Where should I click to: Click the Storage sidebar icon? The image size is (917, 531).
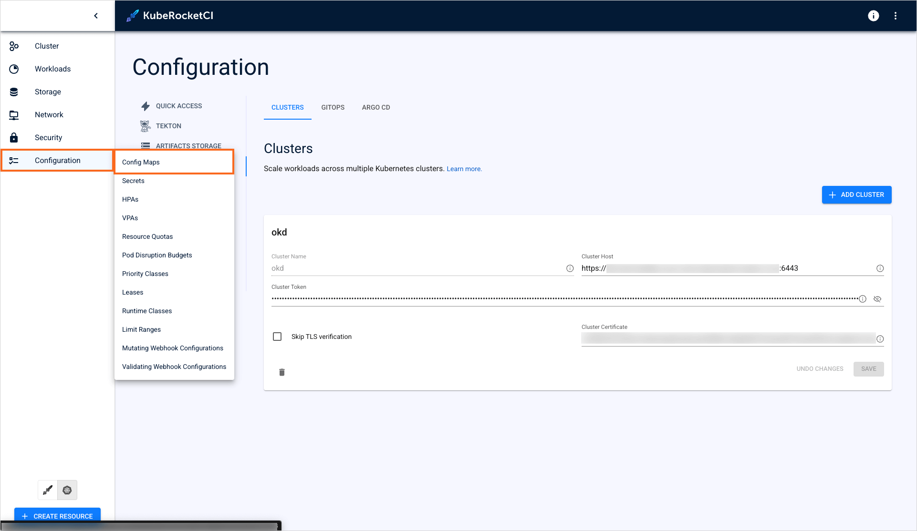[14, 92]
